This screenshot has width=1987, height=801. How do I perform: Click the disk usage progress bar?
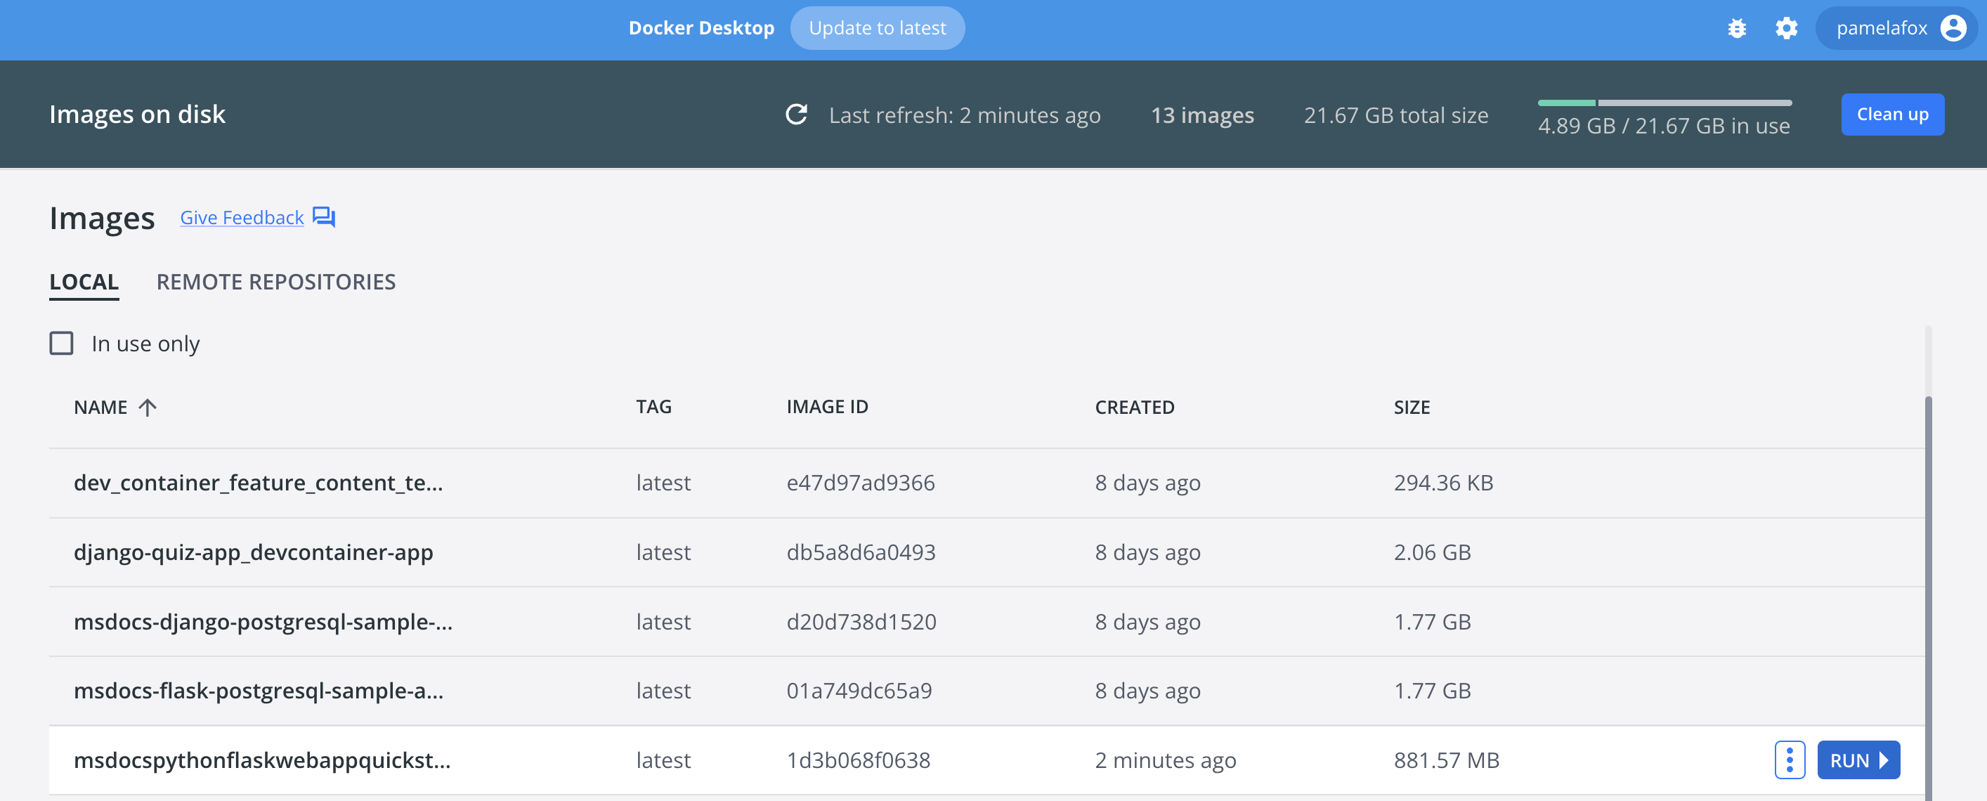(1664, 101)
